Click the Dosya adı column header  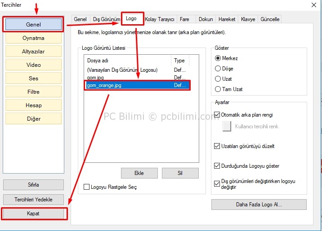click(x=128, y=61)
